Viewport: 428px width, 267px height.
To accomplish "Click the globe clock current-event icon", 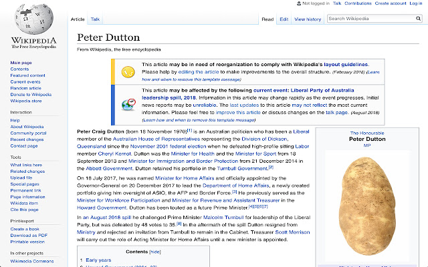I will tap(128, 105).
